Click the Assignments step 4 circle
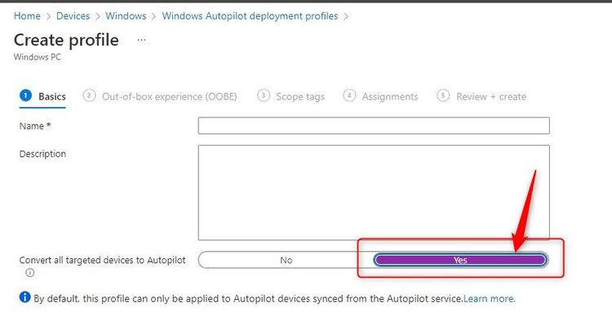Viewport: 612px width, 334px height. point(349,96)
